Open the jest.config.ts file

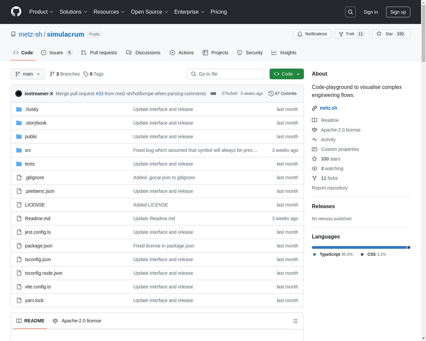pos(38,232)
